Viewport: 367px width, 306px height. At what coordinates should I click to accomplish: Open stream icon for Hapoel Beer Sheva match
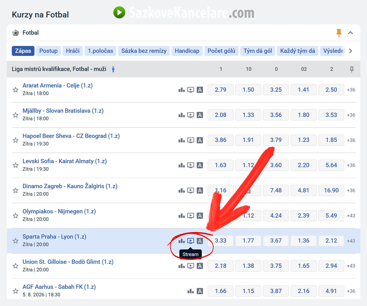click(191, 140)
